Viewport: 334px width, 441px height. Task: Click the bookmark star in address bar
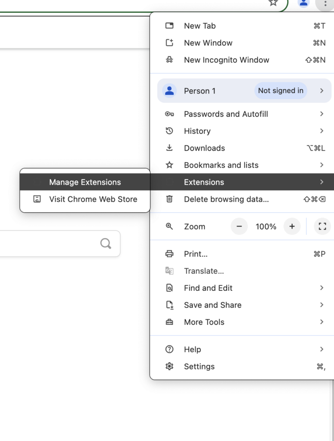[x=273, y=3]
